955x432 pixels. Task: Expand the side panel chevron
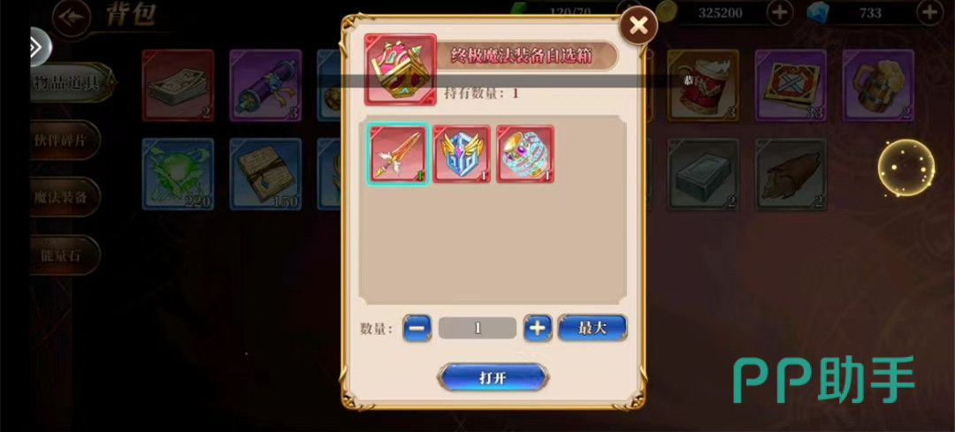click(x=38, y=48)
